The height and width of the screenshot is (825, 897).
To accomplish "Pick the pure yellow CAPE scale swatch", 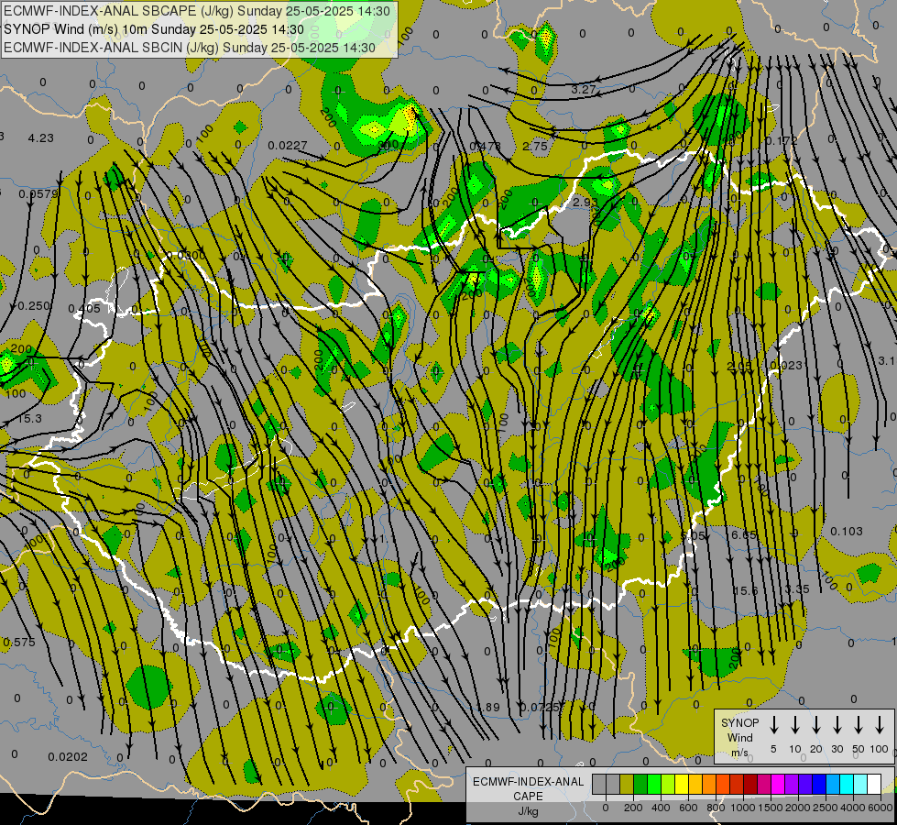I will click(x=682, y=785).
